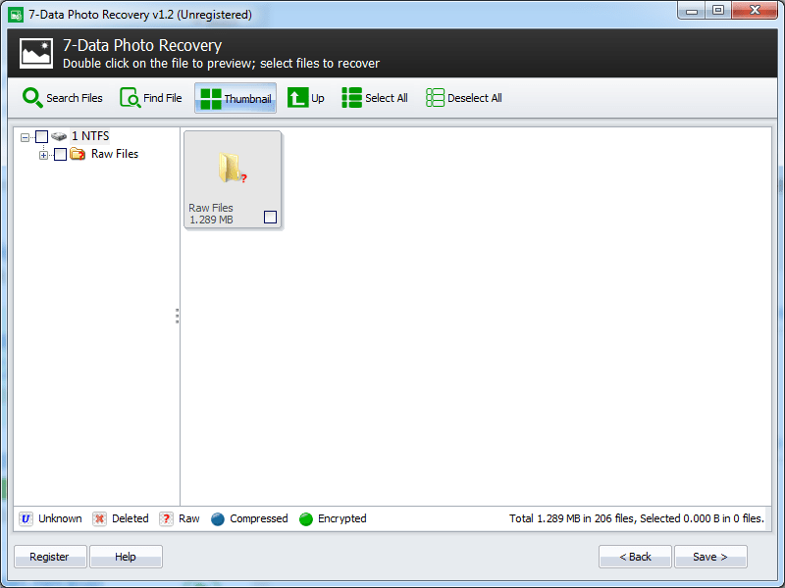The height and width of the screenshot is (588, 785).
Task: Click the Deleted file legend icon
Action: pyautogui.click(x=99, y=518)
